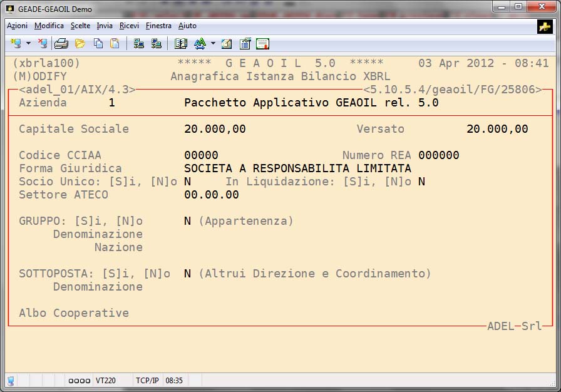
Task: Open the font size dropdown arrow
Action: pyautogui.click(x=213, y=44)
